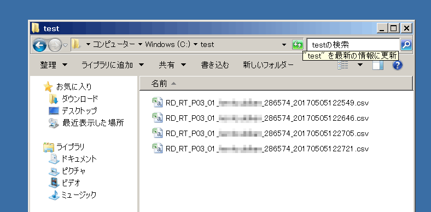
Task: Select お気に入り in the navigation pane
Action: pos(74,87)
